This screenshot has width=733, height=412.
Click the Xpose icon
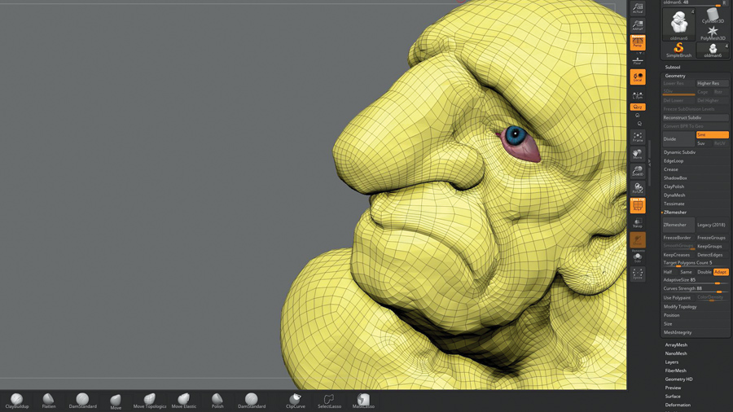pyautogui.click(x=638, y=274)
